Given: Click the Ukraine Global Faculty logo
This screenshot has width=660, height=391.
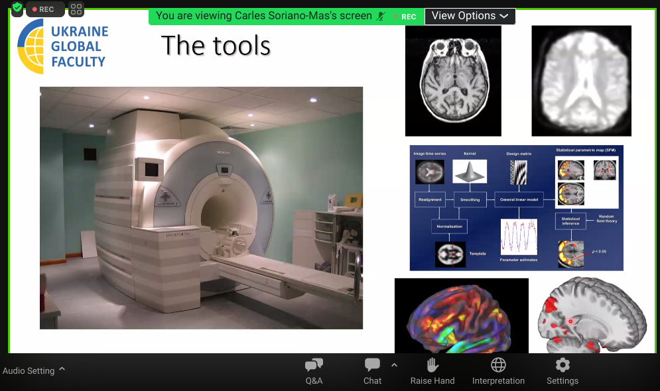Looking at the screenshot, I should pyautogui.click(x=62, y=46).
